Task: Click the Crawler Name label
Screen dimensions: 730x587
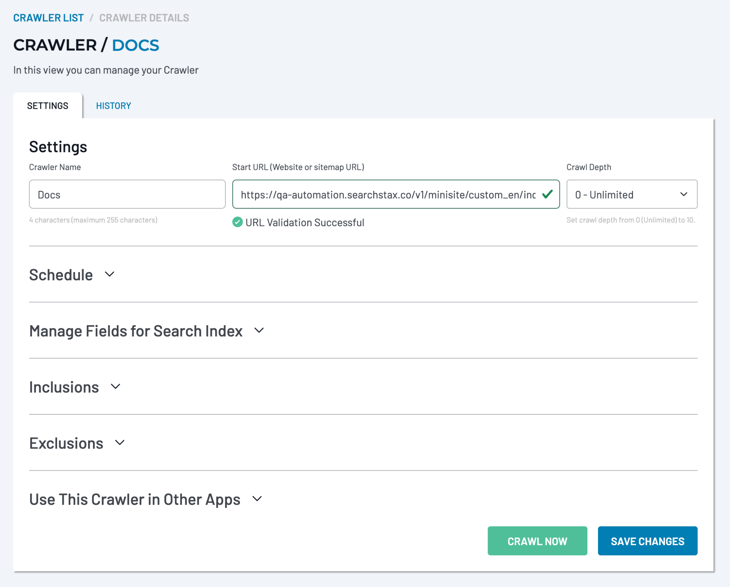Action: coord(55,167)
